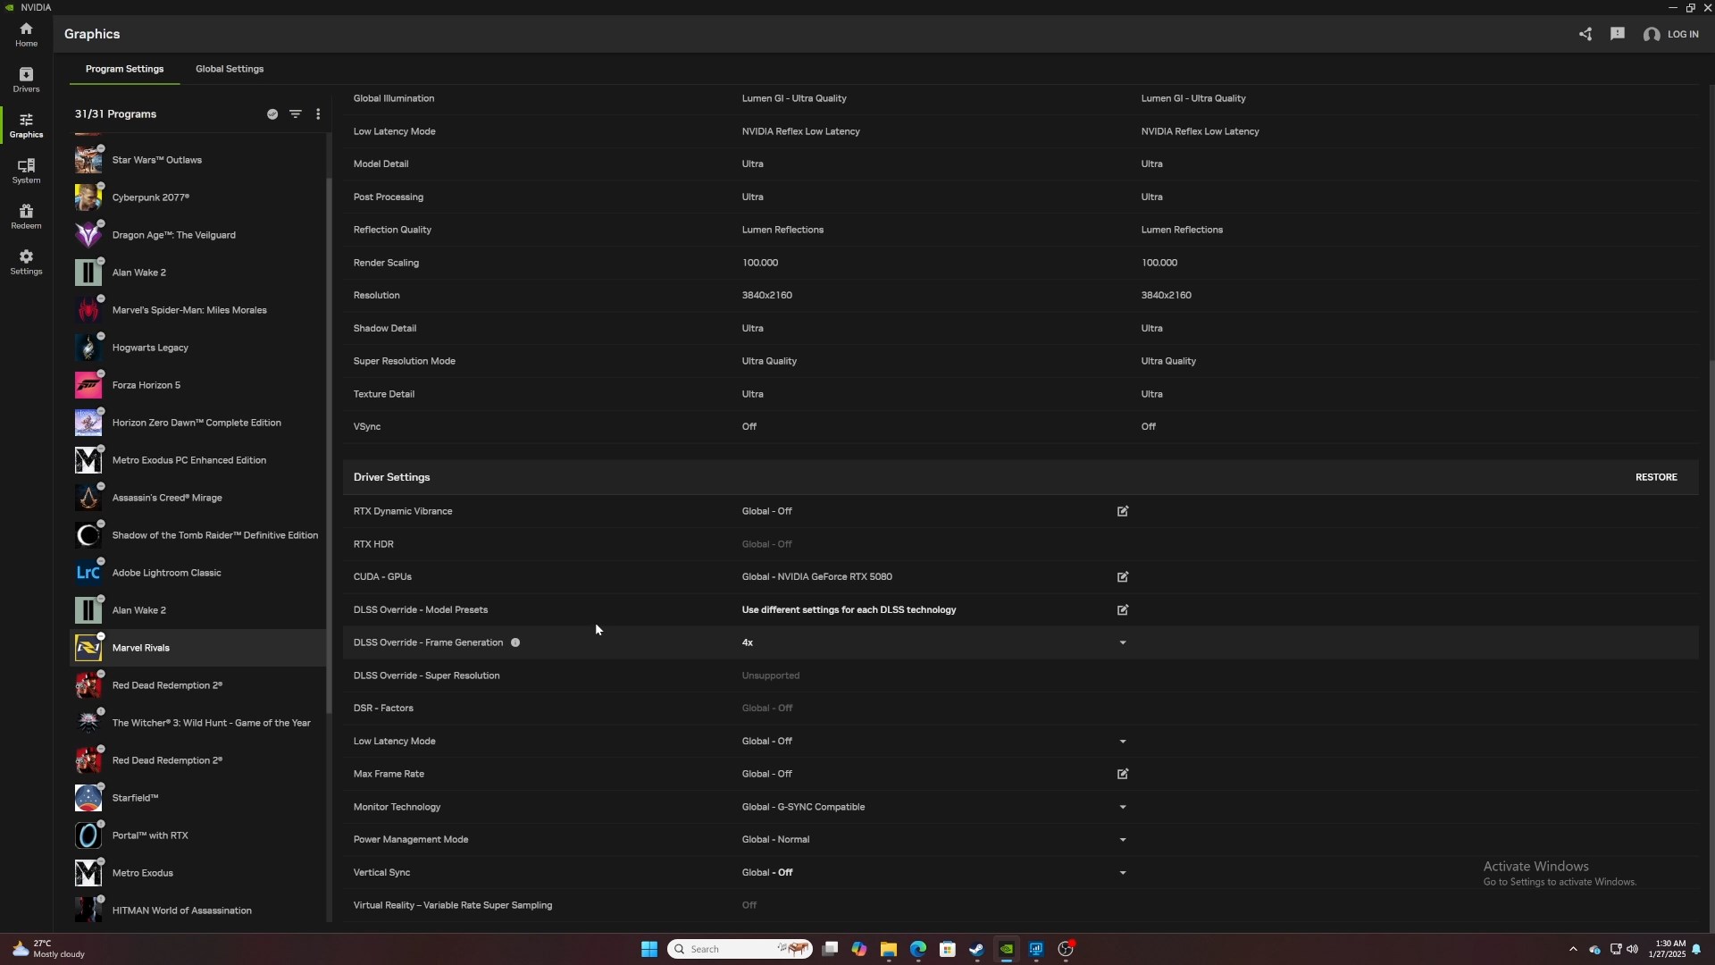Open System panel in sidebar

26,171
